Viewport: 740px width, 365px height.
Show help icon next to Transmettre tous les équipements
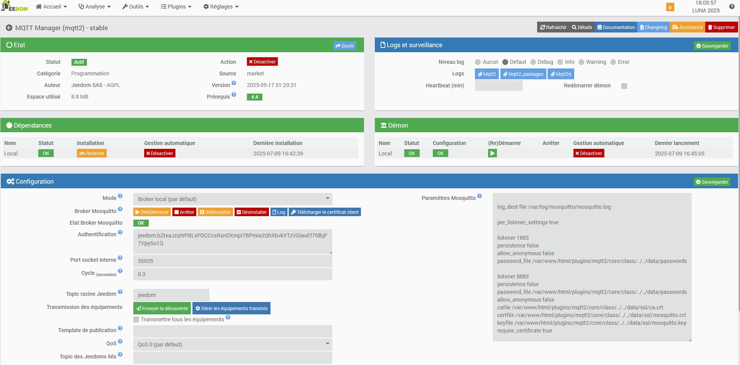[228, 317]
